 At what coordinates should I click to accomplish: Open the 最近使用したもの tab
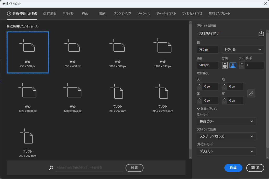pyautogui.click(x=22, y=14)
